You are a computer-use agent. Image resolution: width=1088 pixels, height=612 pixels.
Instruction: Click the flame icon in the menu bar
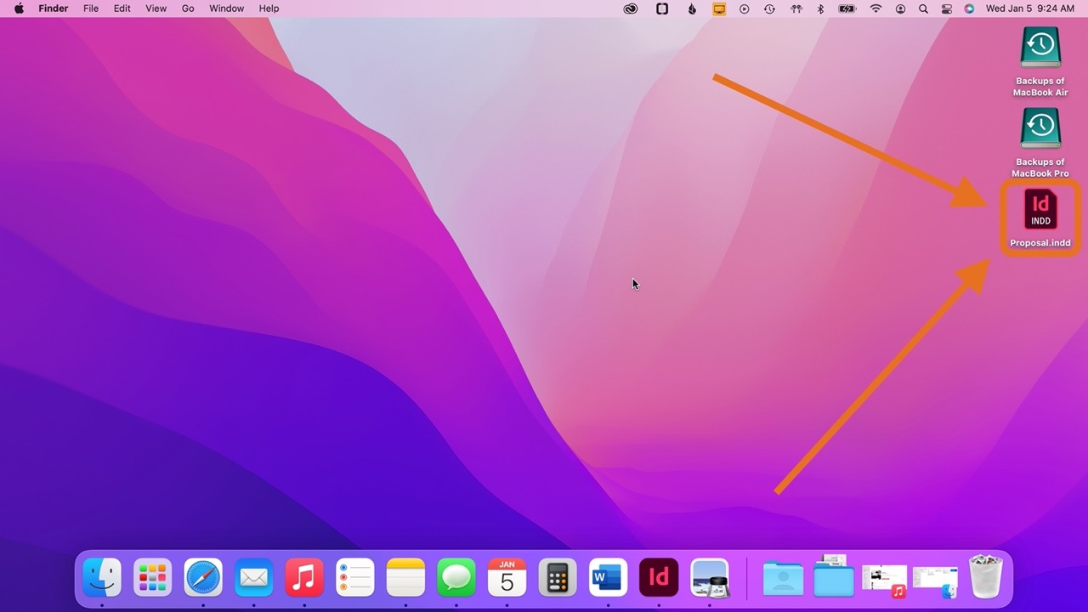click(691, 8)
